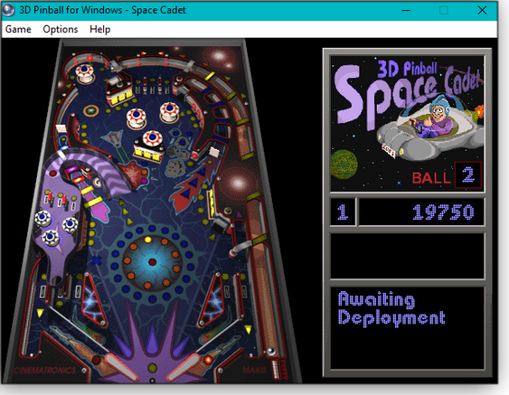Click the CINEMATRONICS label on table

45,371
